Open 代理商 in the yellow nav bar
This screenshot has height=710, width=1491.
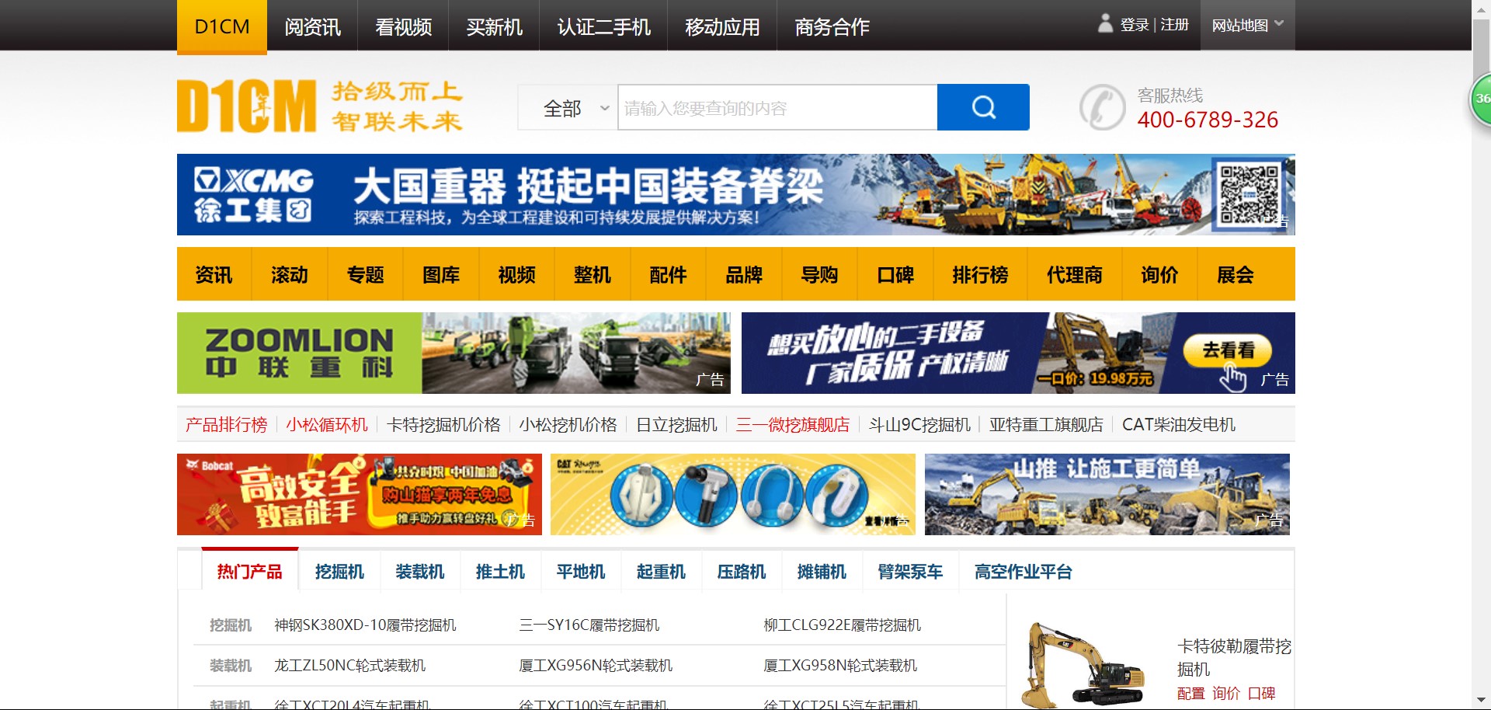1075,274
